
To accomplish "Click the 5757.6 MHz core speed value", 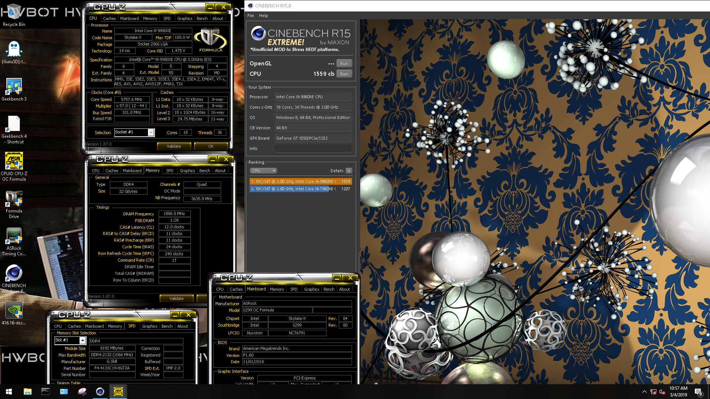I will 132,99.
